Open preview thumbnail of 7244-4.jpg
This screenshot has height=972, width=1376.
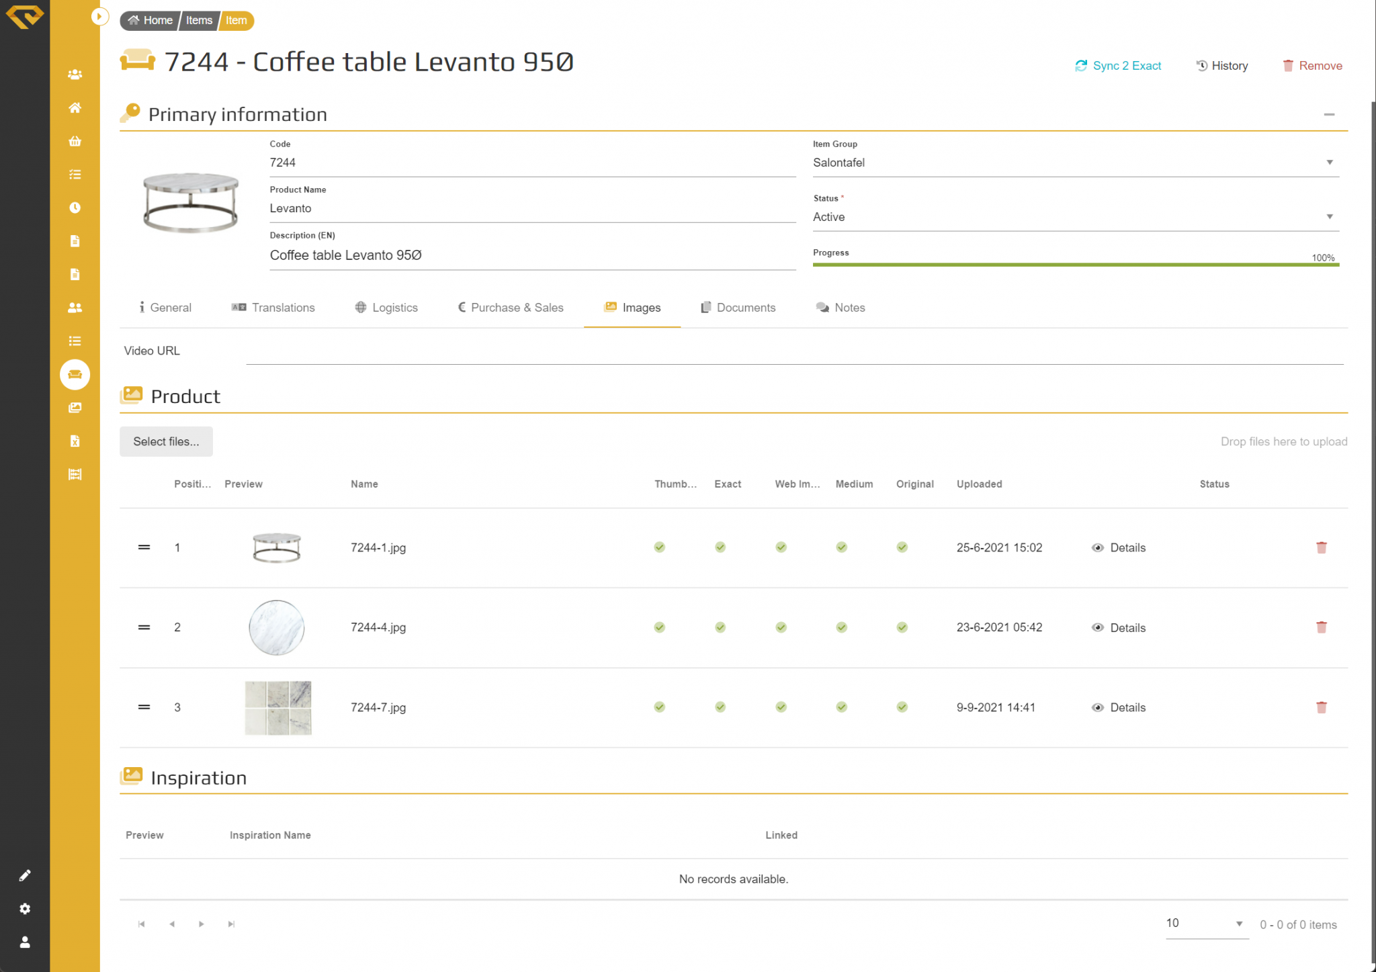pyautogui.click(x=277, y=627)
